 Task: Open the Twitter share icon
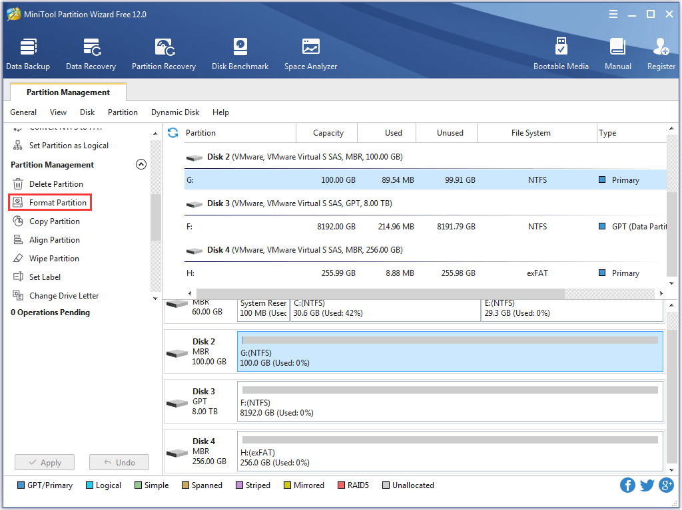647,485
